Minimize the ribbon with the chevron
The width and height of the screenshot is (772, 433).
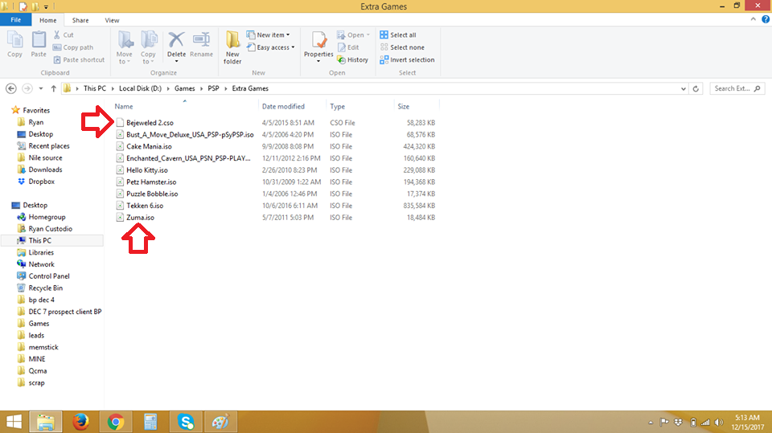[x=754, y=19]
